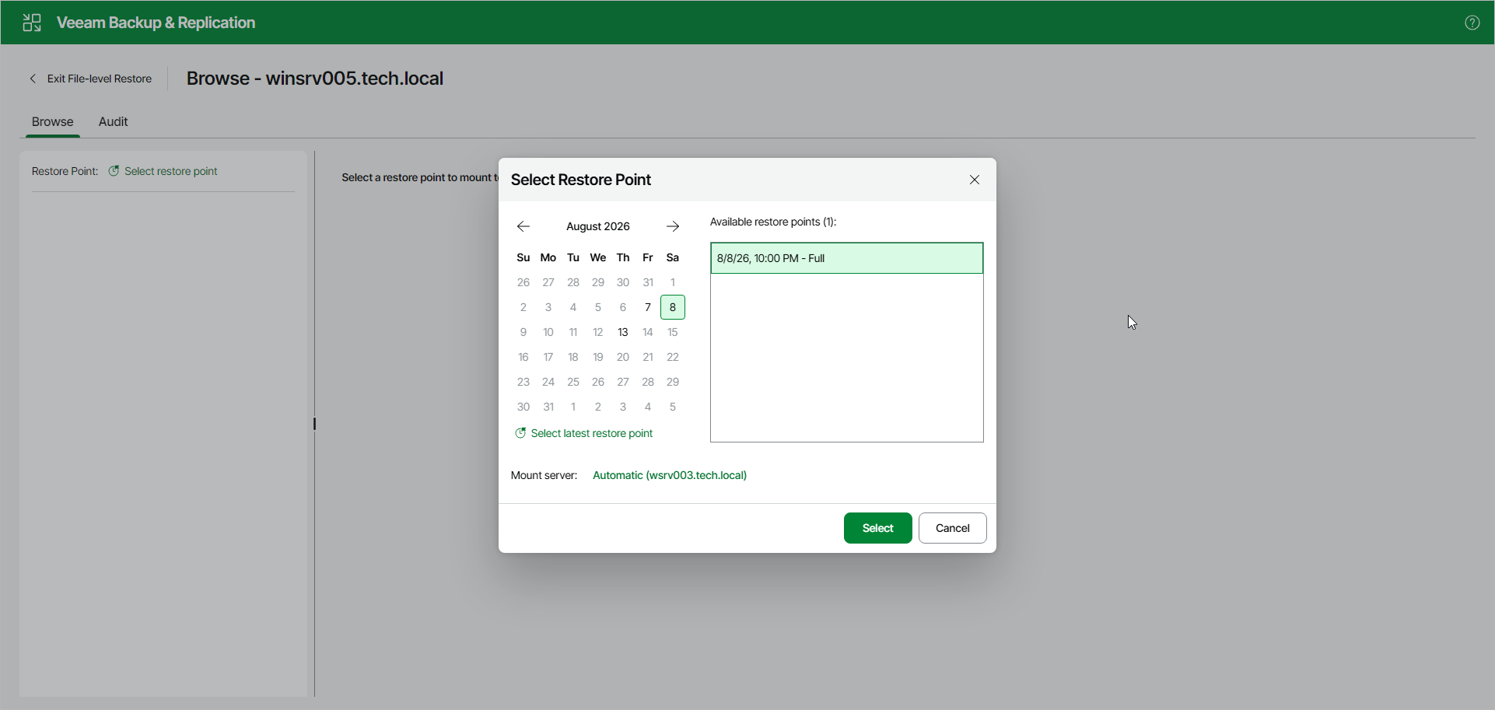This screenshot has height=710, width=1495.
Task: Select the 8/8/26 10:00 PM Full restore point
Action: [x=847, y=258]
